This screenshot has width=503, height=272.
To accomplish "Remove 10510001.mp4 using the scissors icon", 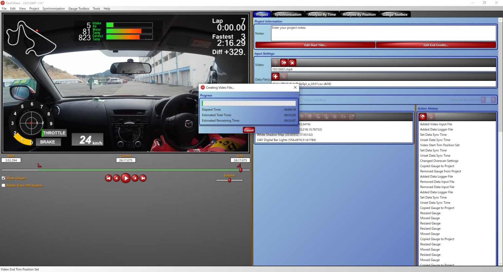I will pyautogui.click(x=292, y=62).
